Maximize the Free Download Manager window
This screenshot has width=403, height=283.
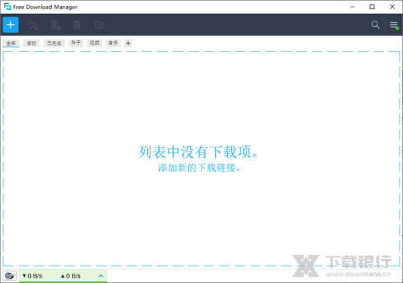[x=372, y=7]
